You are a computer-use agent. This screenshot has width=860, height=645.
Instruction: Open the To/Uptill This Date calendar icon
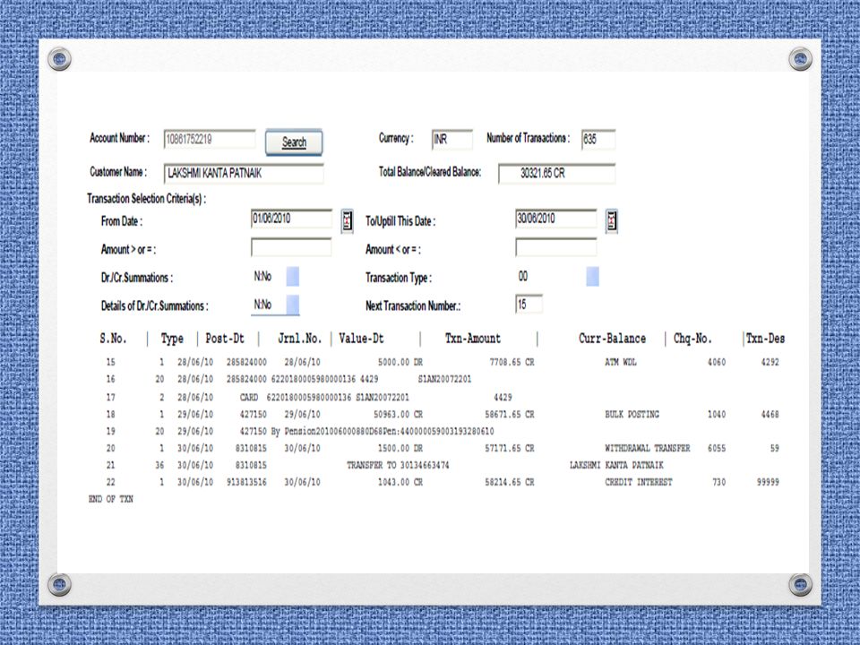pos(612,221)
